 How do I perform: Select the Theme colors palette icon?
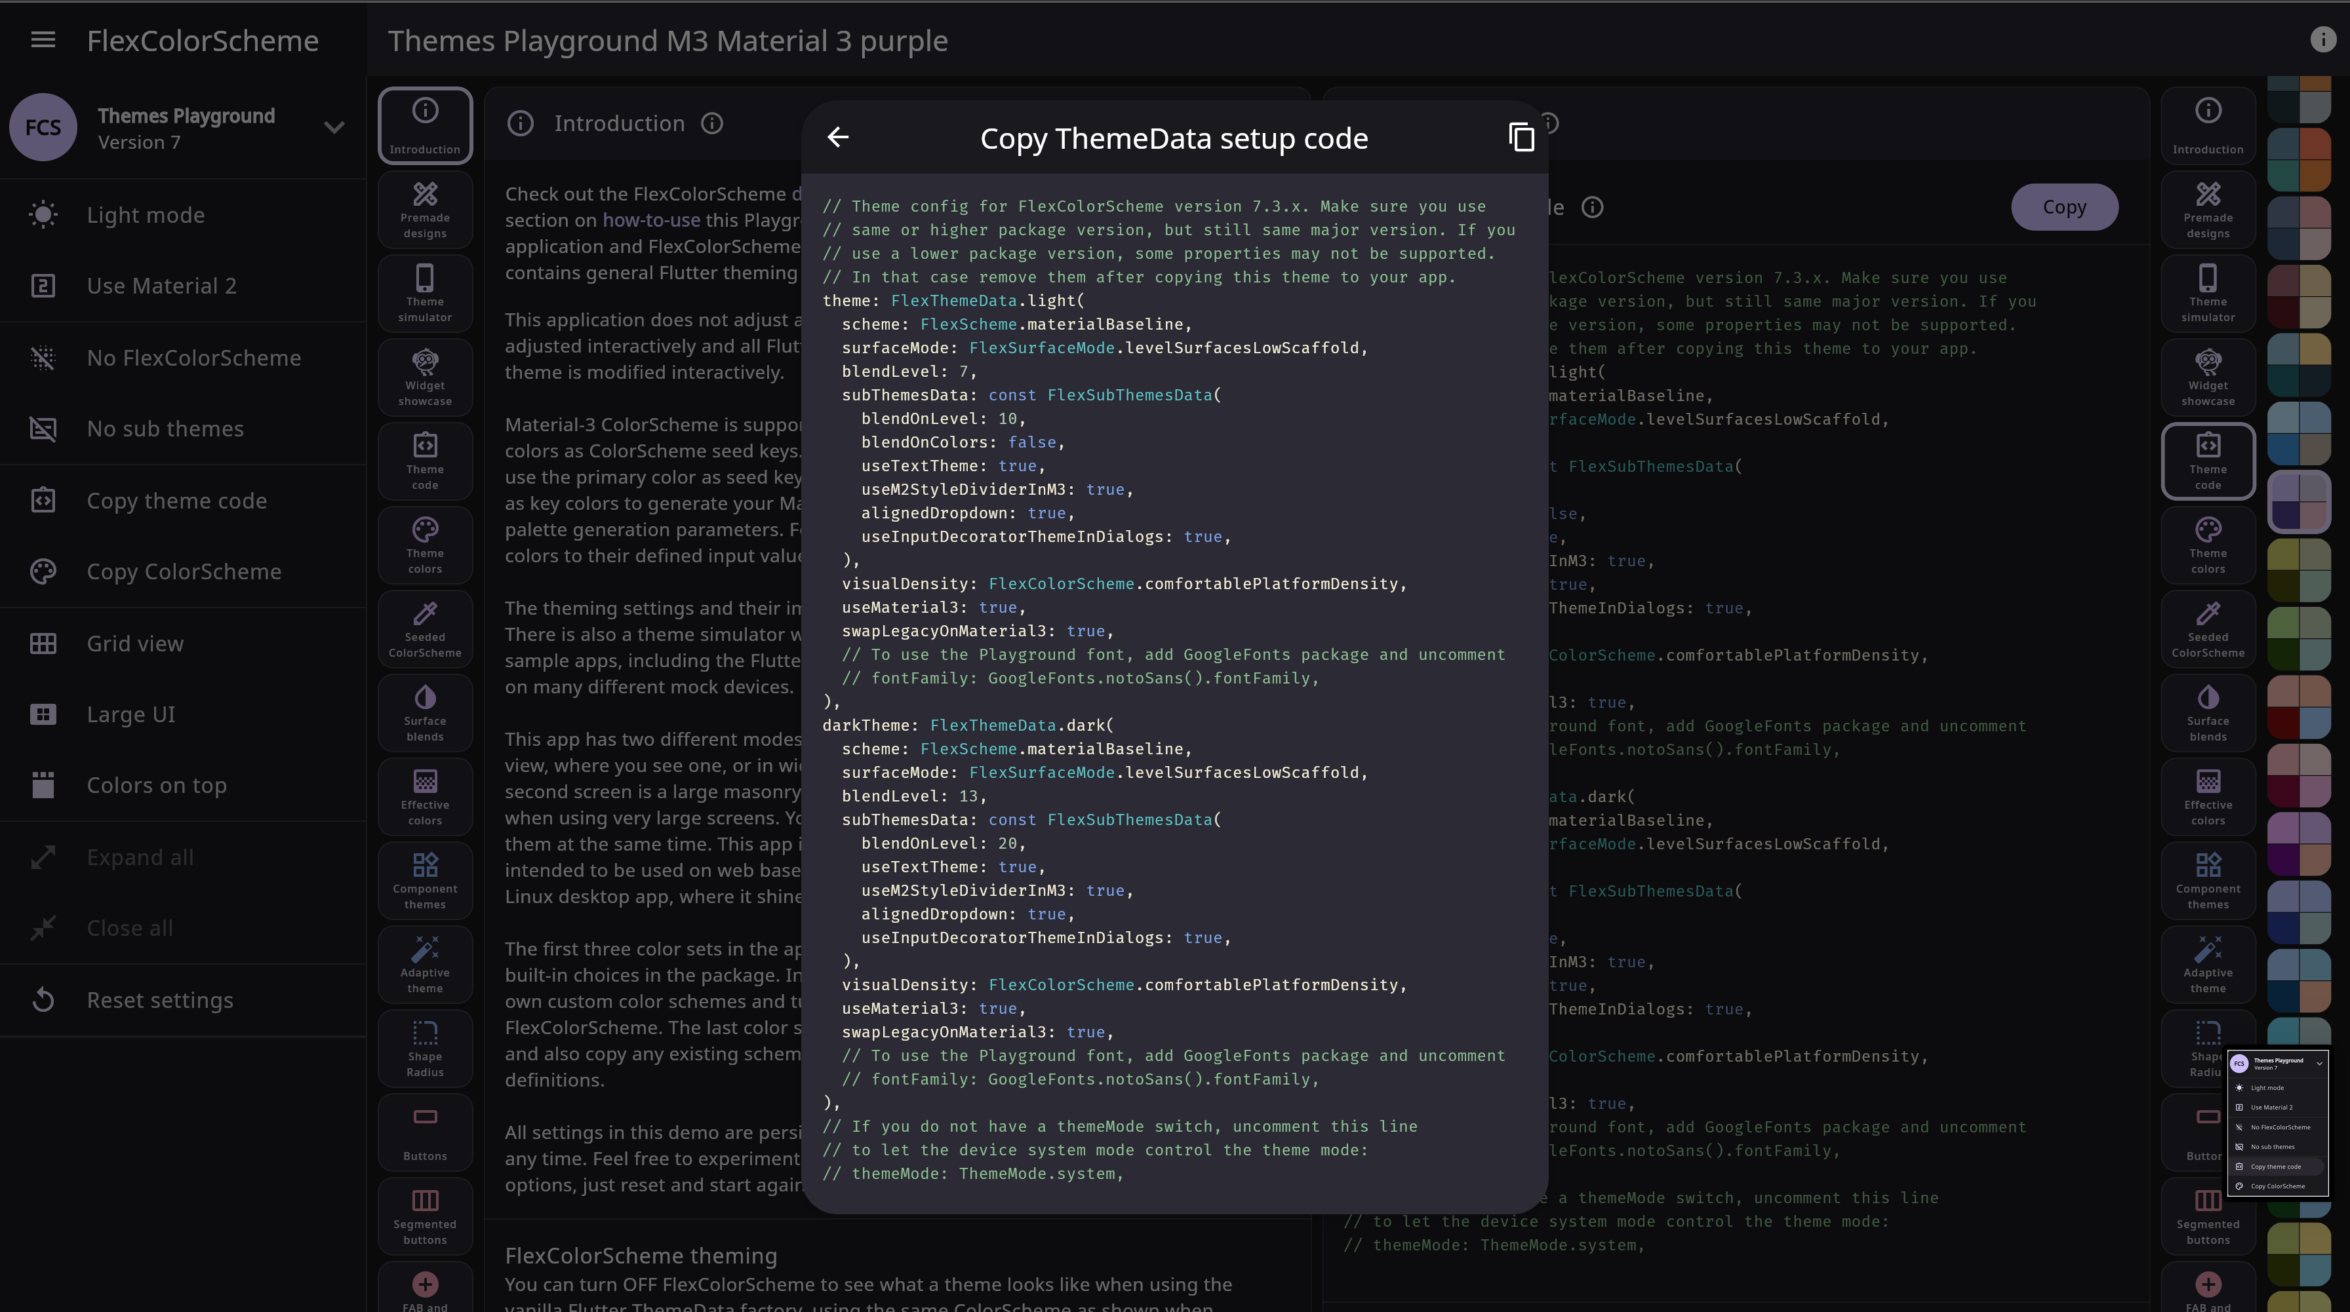click(425, 545)
